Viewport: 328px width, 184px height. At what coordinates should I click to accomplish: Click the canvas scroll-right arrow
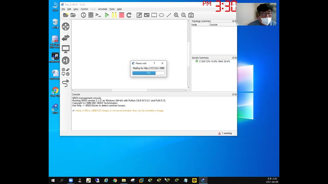tap(186, 90)
